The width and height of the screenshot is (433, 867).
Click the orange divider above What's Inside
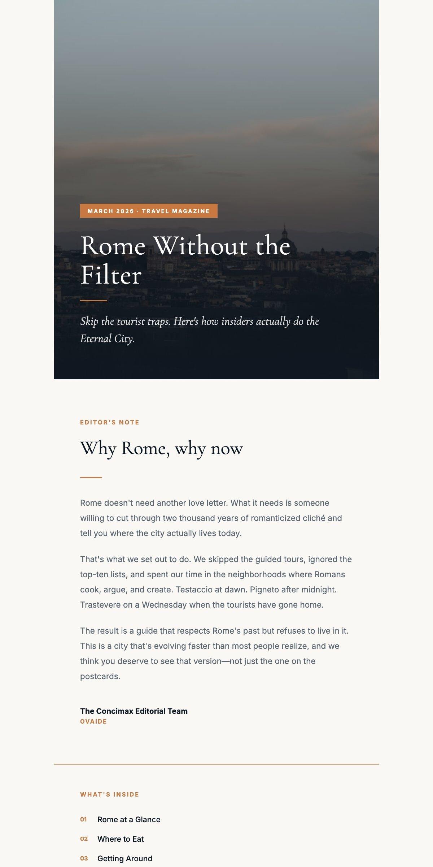(x=216, y=764)
